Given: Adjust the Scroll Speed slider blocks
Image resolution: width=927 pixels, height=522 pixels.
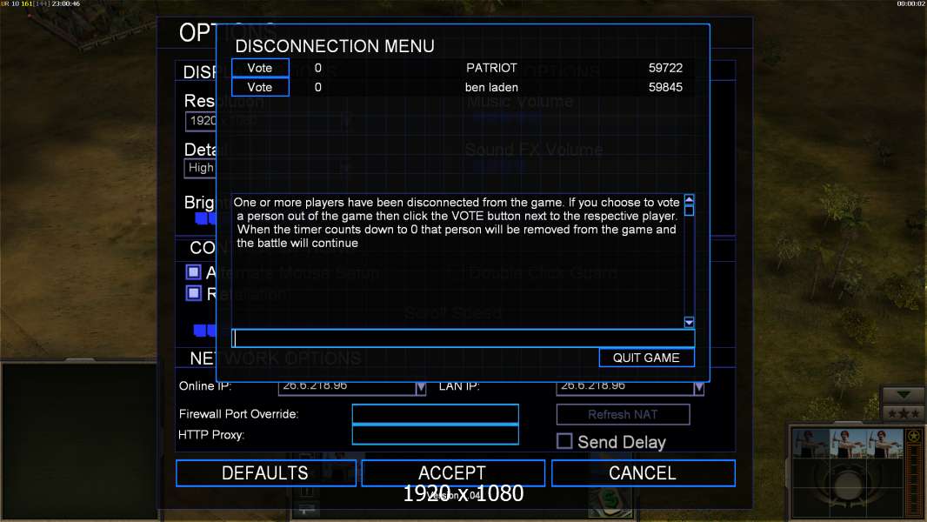Looking at the screenshot, I should (x=204, y=330).
